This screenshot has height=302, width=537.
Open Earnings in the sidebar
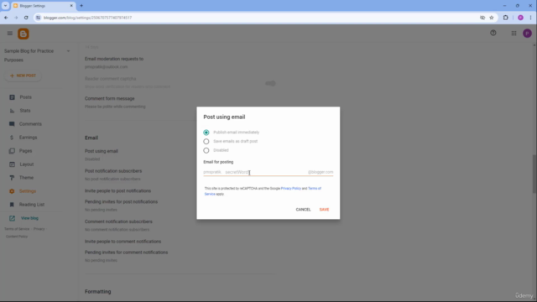[28, 138]
